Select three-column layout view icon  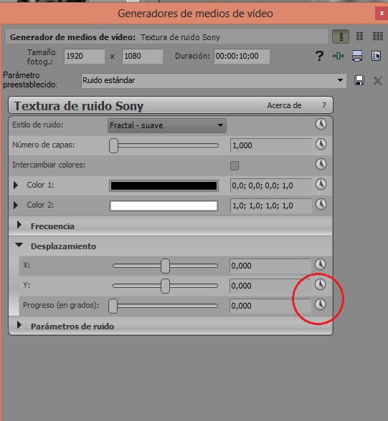click(x=378, y=37)
